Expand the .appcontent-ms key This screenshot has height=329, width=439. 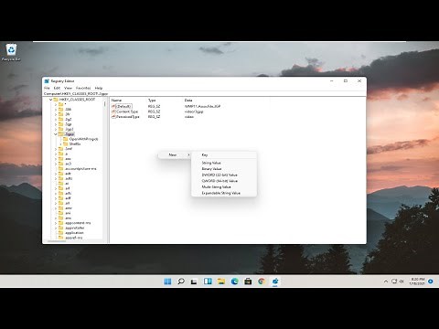coord(56,223)
